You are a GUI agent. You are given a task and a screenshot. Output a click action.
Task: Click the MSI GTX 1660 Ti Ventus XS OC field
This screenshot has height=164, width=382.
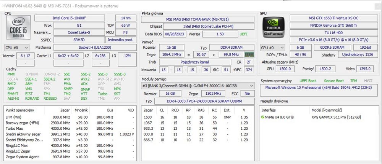click(x=333, y=18)
